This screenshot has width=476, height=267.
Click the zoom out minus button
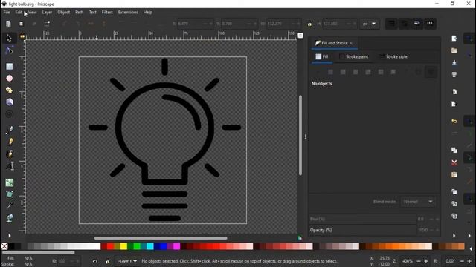(x=419, y=261)
